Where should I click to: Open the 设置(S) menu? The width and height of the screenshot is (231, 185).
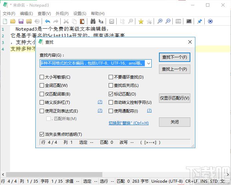80,14
